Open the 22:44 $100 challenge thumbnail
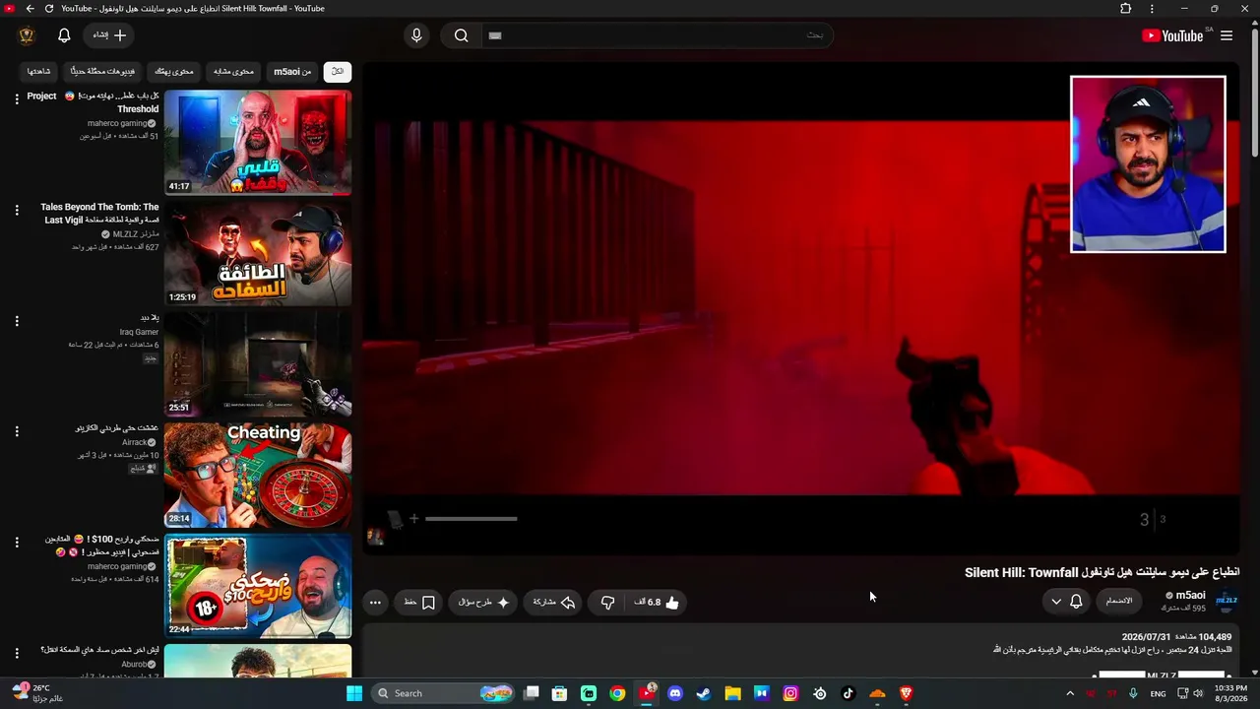 258,586
